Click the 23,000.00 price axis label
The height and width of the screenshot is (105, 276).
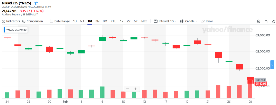(x=263, y=52)
